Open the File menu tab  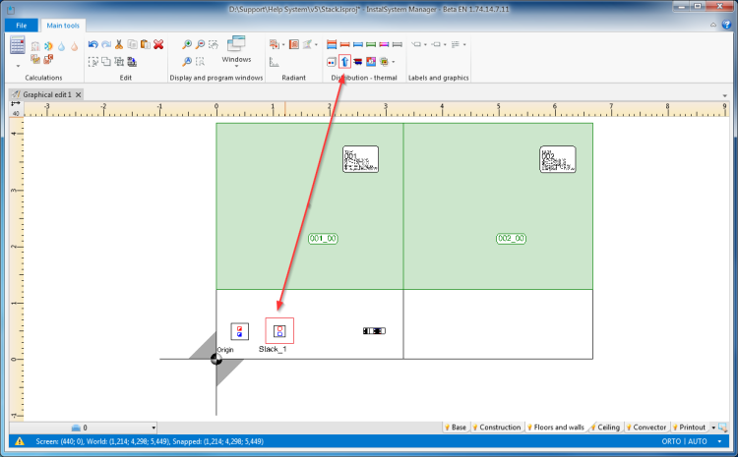pyautogui.click(x=22, y=26)
